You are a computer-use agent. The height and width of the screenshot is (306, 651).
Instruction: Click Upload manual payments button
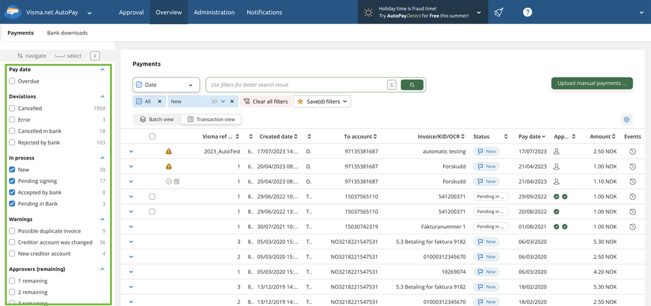point(592,83)
